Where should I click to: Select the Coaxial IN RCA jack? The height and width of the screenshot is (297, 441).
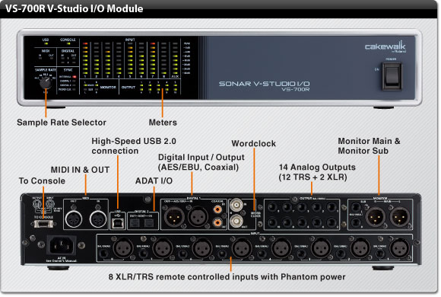click(217, 209)
